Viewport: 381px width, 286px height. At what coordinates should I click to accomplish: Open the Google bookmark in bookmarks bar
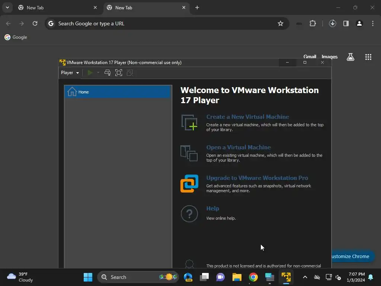16,37
